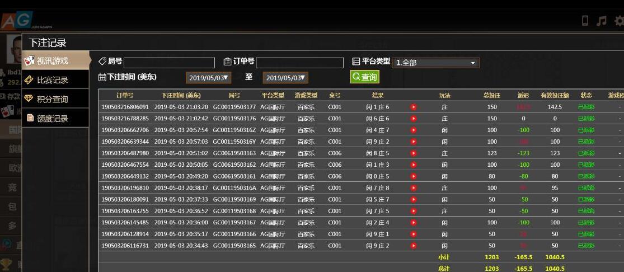Click the 游戏类型 column header
The width and height of the screenshot is (624, 272).
[x=306, y=96]
